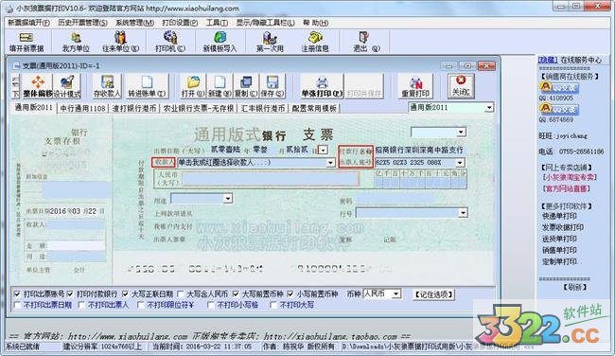This screenshot has height=356, width=615.
Task: Expand the 出票人账号 account dropdown
Action: (460, 162)
